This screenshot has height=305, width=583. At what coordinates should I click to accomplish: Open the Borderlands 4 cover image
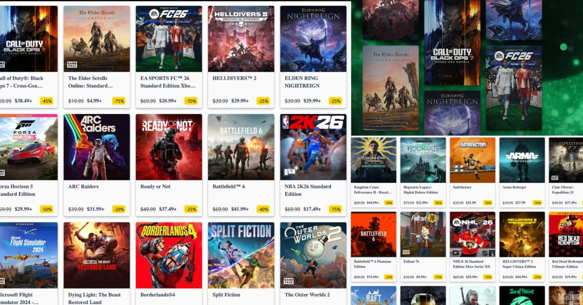point(169,255)
